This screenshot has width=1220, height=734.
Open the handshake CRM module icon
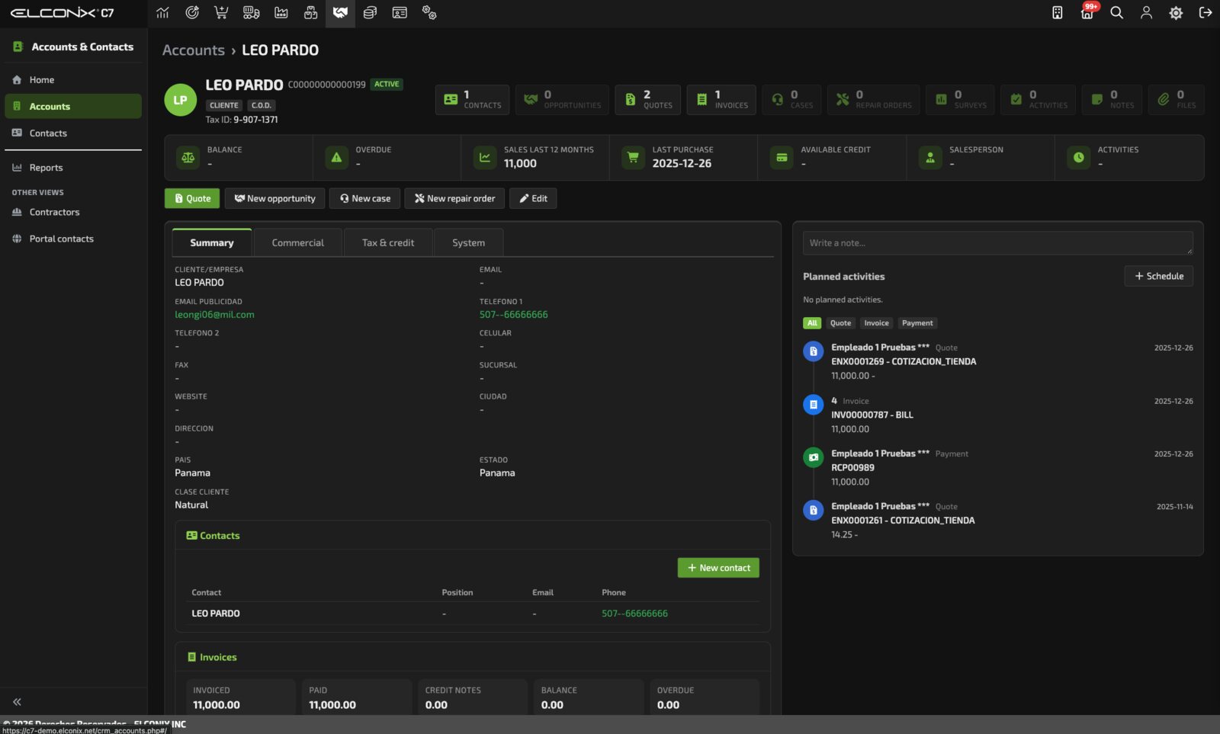coord(340,13)
